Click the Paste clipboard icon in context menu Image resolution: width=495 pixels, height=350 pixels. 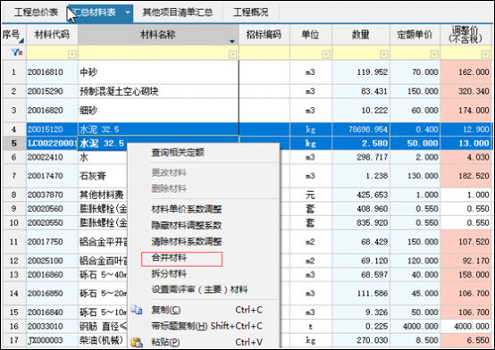pos(137,343)
